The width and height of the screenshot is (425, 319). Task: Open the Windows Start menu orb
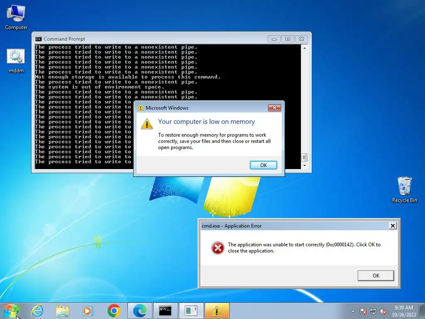click(x=11, y=311)
